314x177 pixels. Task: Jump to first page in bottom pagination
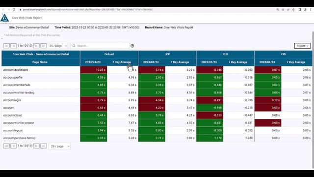pos(6,146)
